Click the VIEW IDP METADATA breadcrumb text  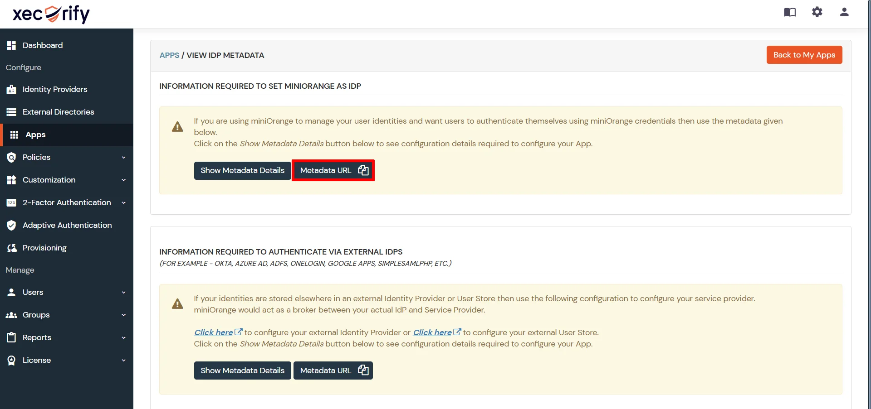tap(225, 55)
